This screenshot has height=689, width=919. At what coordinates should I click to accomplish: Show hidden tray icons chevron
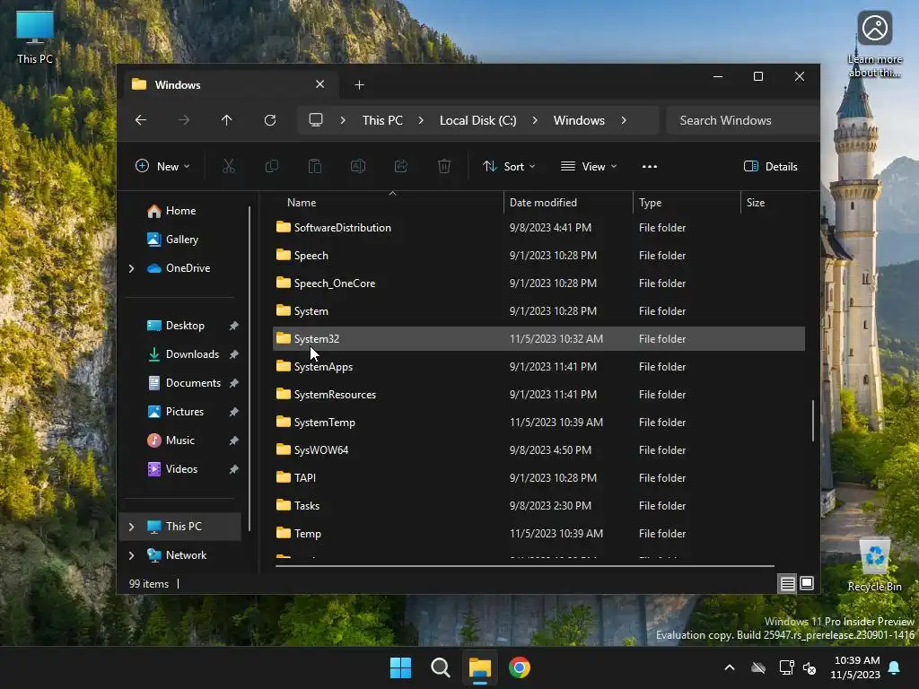pyautogui.click(x=730, y=667)
